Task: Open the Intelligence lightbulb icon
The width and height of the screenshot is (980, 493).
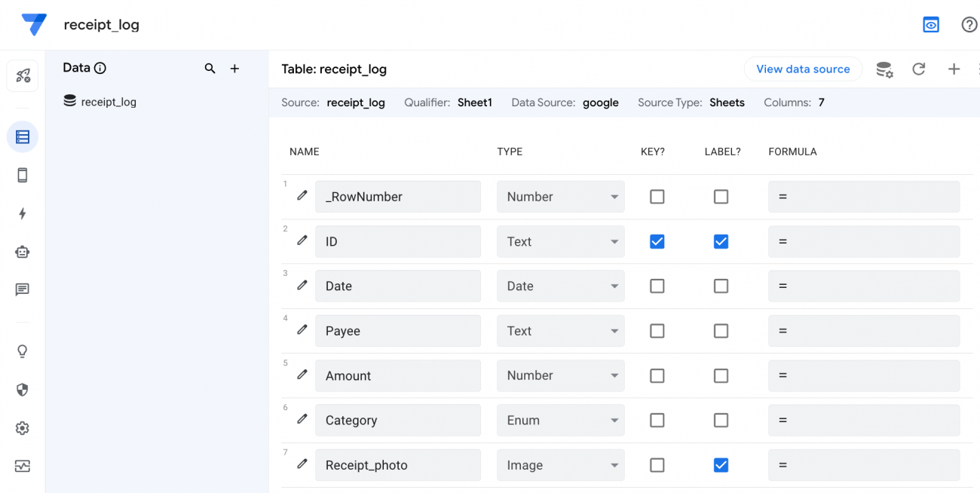Action: 23,351
